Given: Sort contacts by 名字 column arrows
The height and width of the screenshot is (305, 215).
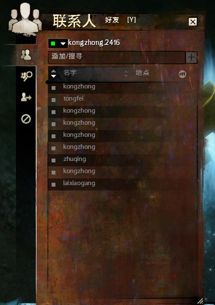Looking at the screenshot, I should [54, 73].
